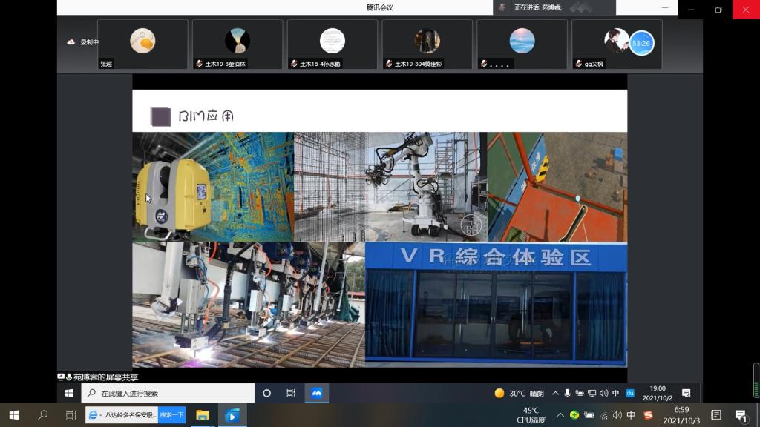
Task: Expand hidden tray icons next to CPU temperature
Action: (x=560, y=415)
